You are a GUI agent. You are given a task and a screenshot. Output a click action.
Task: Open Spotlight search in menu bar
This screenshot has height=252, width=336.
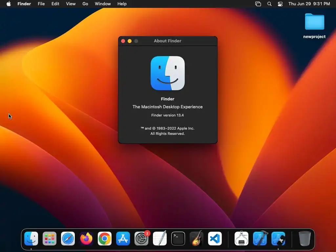point(269,4)
